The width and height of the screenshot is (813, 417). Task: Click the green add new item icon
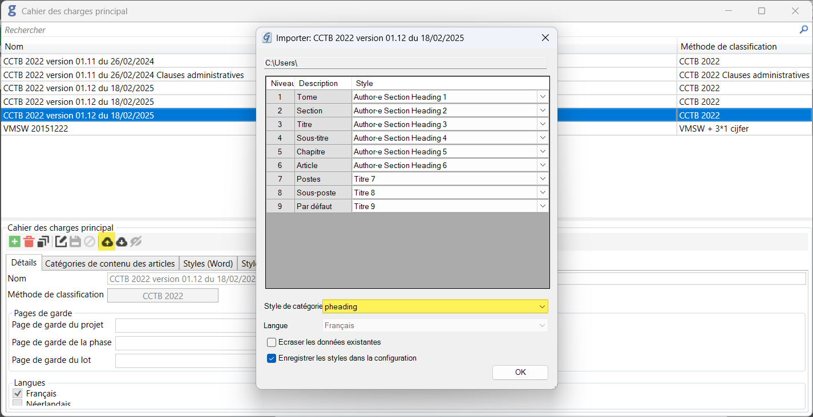[x=15, y=242]
